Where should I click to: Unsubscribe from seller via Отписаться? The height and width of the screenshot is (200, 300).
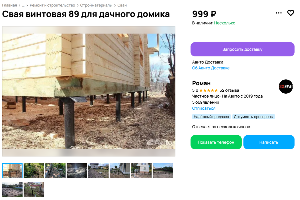(204, 108)
